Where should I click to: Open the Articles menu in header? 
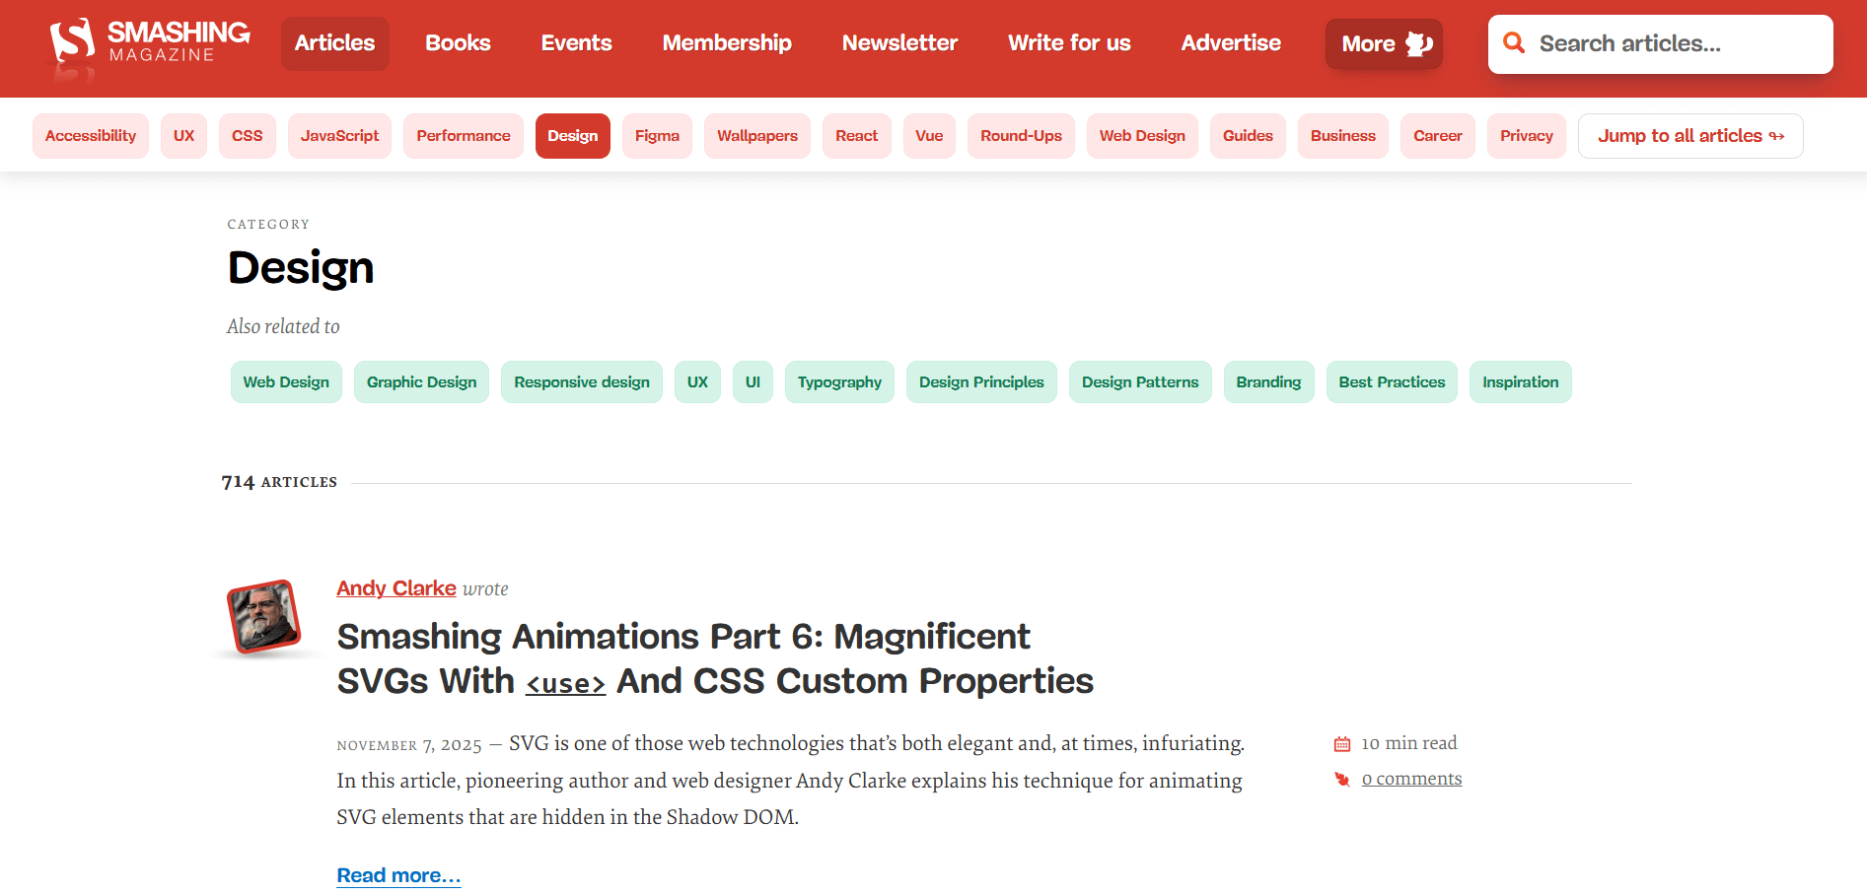click(334, 43)
